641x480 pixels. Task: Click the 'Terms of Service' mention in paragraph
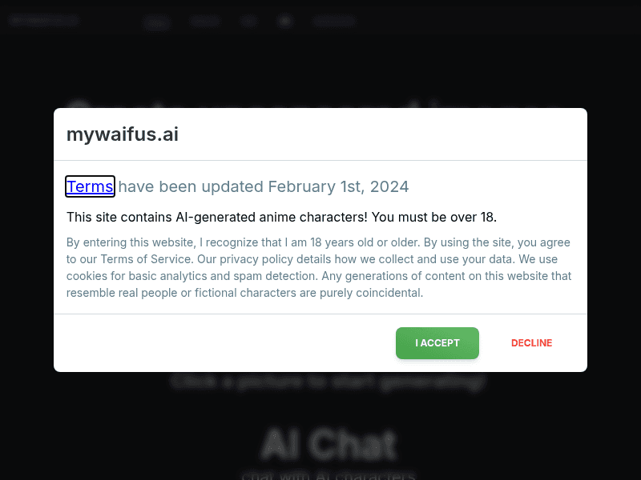[146, 259]
